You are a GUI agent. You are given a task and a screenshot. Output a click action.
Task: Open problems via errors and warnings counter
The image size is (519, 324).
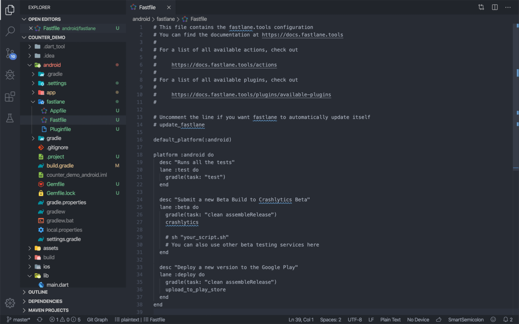(x=65, y=320)
